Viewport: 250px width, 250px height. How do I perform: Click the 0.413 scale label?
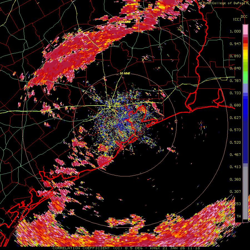pyautogui.click(x=235, y=167)
